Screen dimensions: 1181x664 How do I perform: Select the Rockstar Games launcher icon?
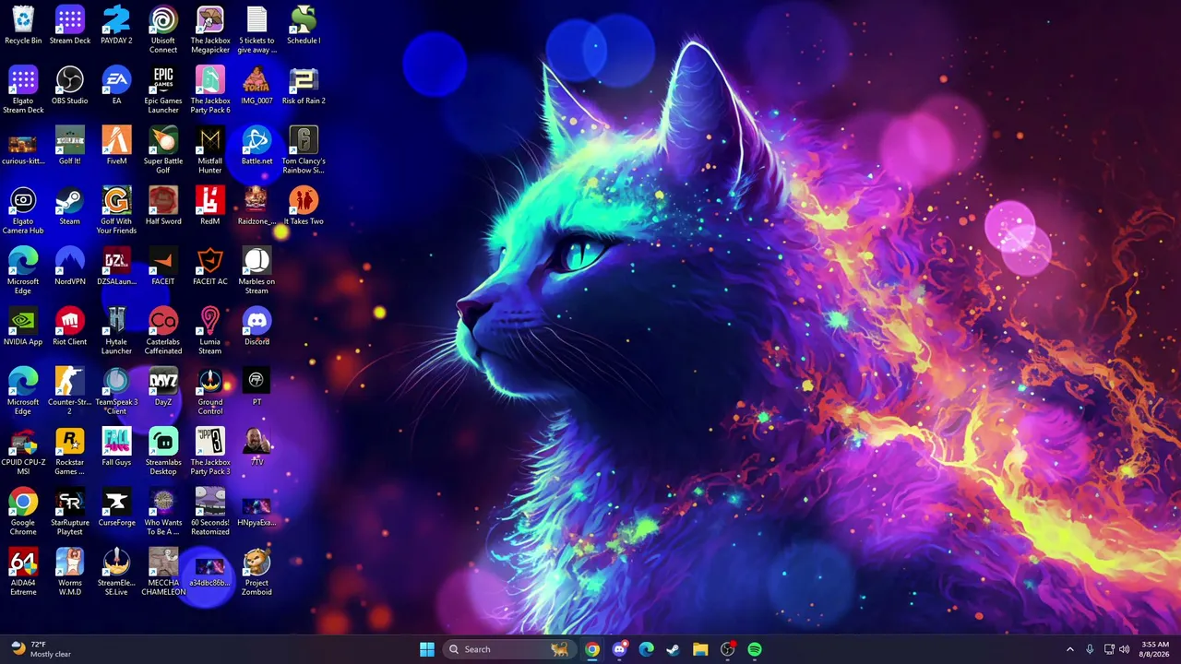tap(70, 451)
